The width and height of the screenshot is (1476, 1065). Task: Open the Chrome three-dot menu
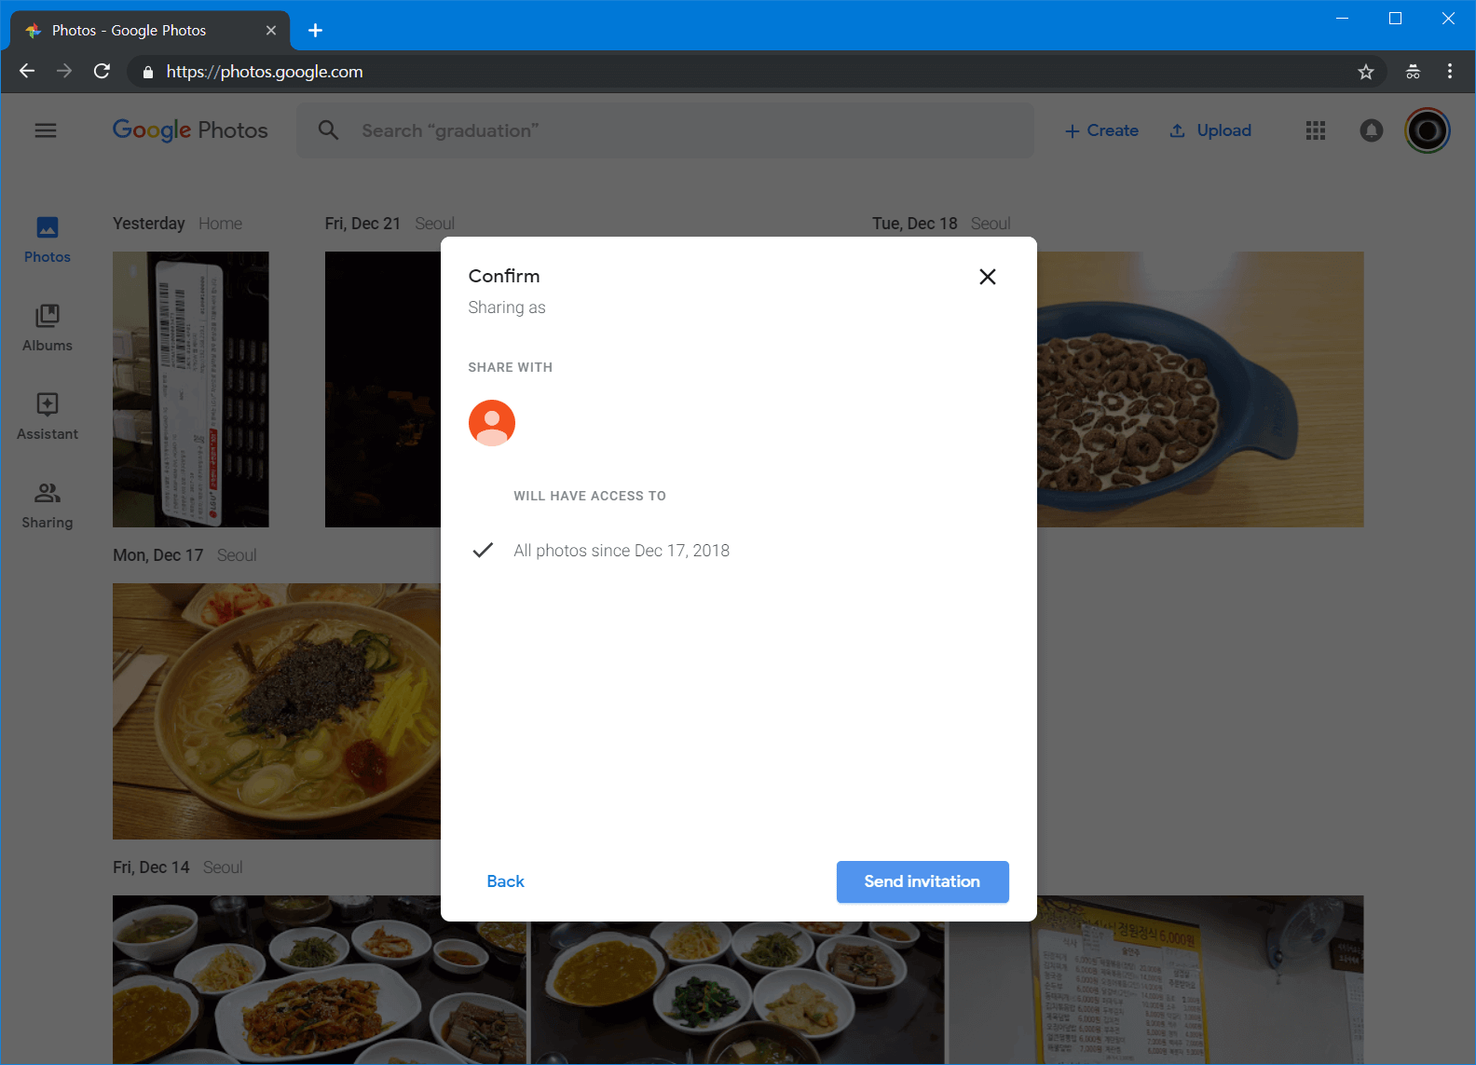pyautogui.click(x=1449, y=72)
